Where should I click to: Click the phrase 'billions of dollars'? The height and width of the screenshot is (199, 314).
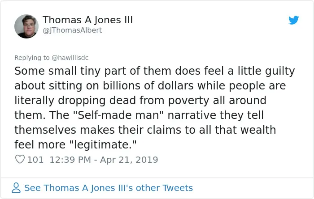(148, 85)
